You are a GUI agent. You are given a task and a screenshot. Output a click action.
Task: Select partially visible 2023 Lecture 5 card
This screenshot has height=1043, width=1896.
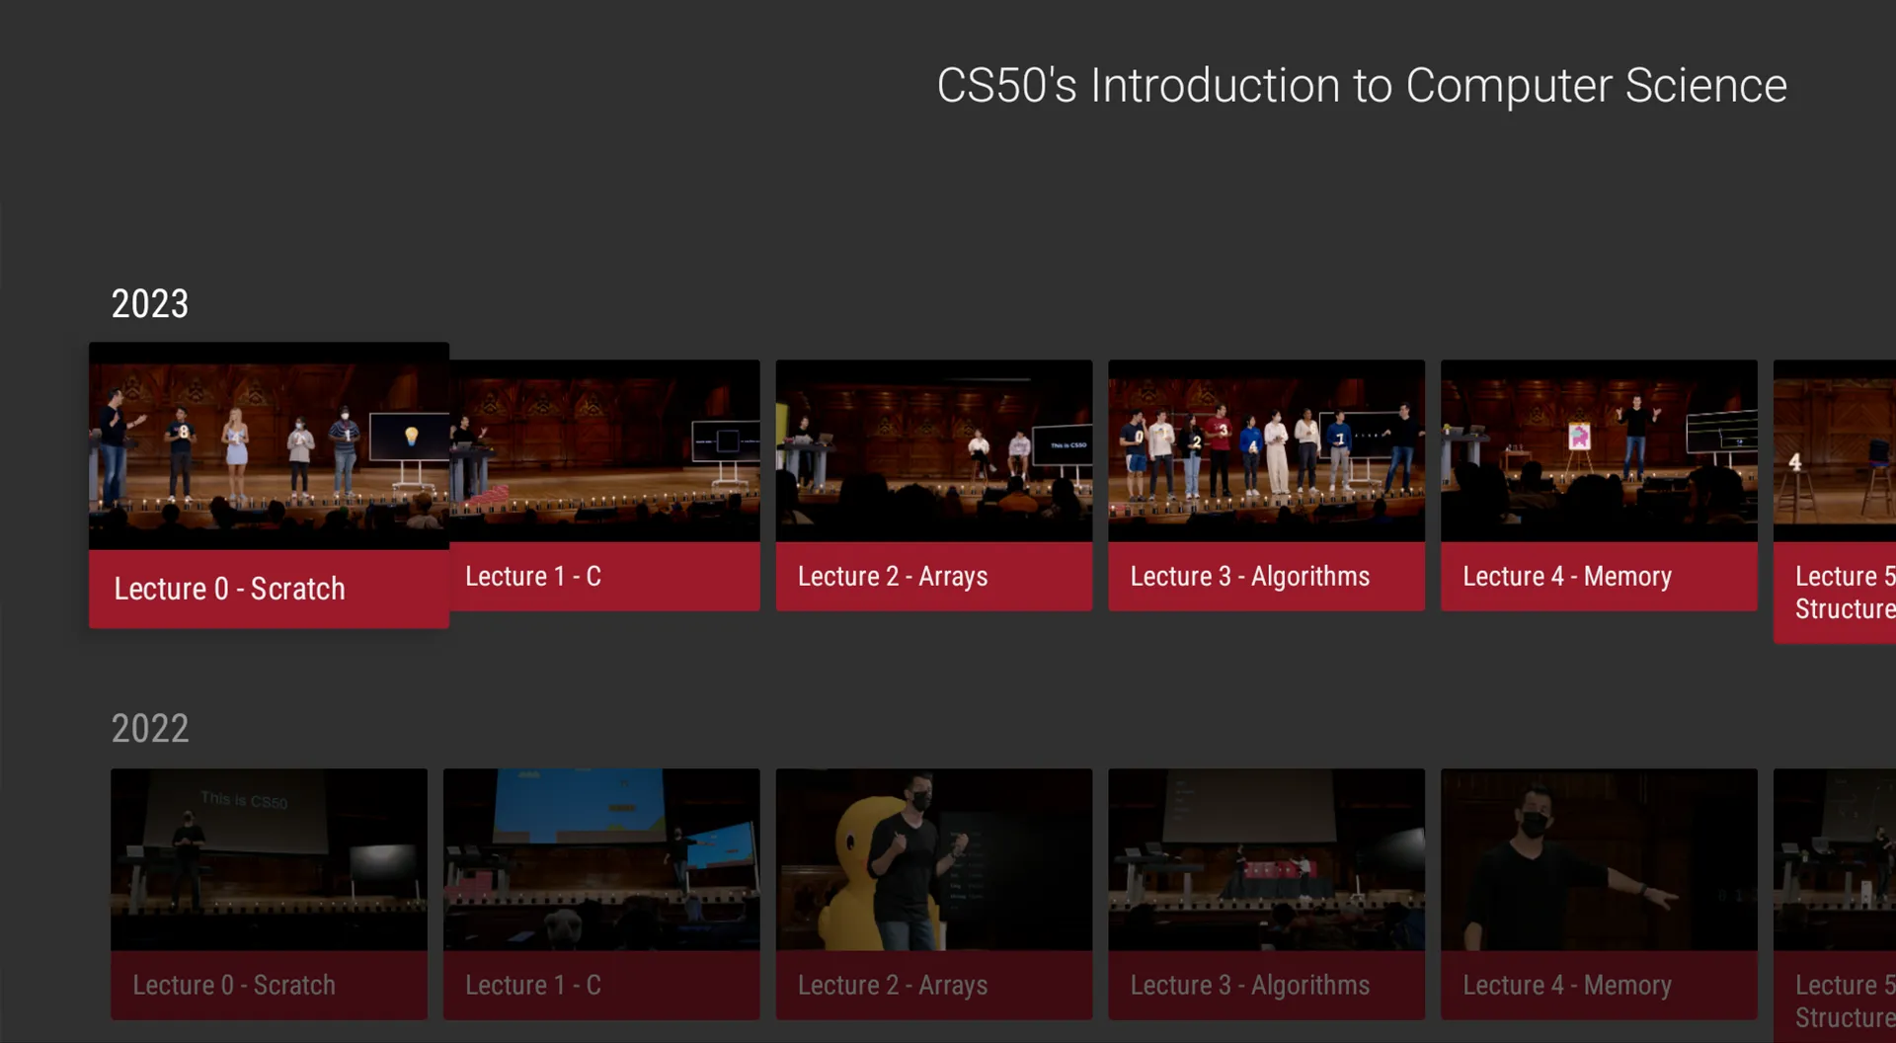point(1835,502)
